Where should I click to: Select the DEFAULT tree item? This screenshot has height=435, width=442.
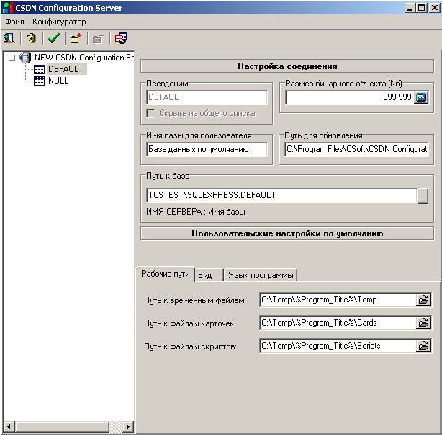pyautogui.click(x=65, y=69)
